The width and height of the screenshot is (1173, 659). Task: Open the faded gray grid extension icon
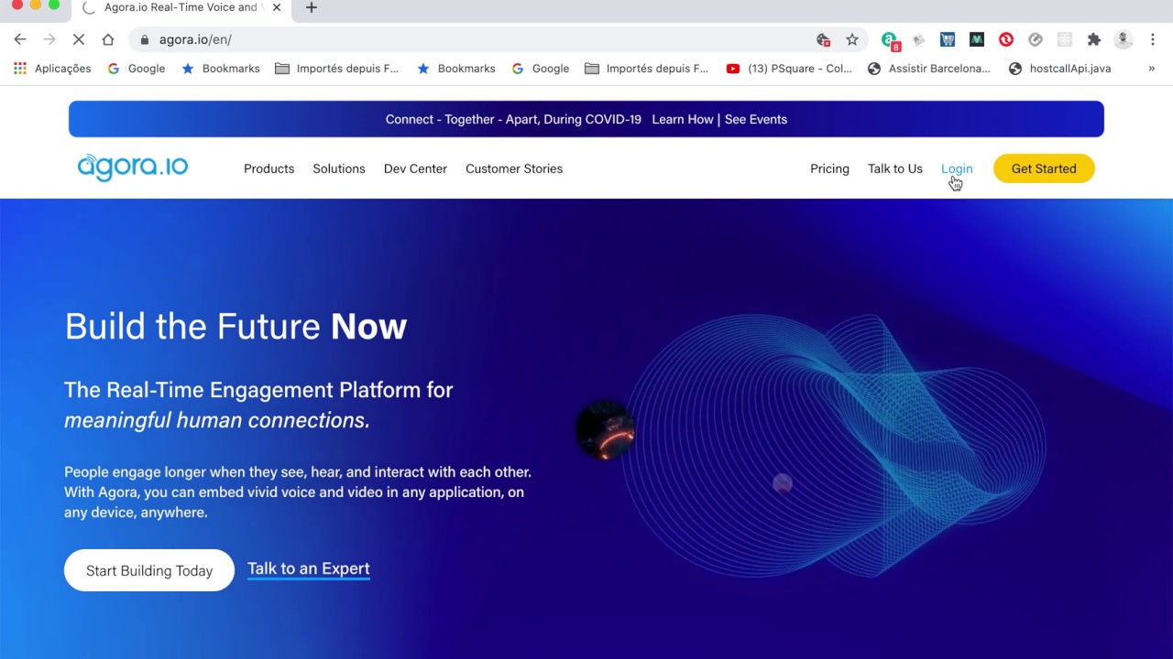tap(1065, 39)
